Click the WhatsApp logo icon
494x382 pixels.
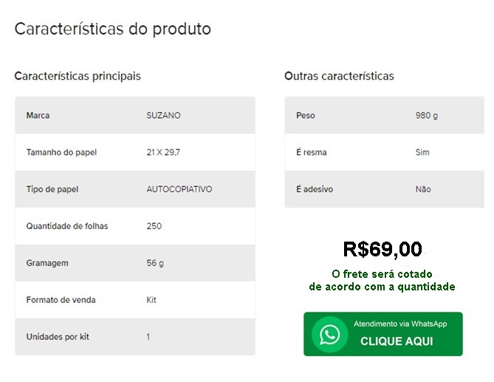coord(329,335)
